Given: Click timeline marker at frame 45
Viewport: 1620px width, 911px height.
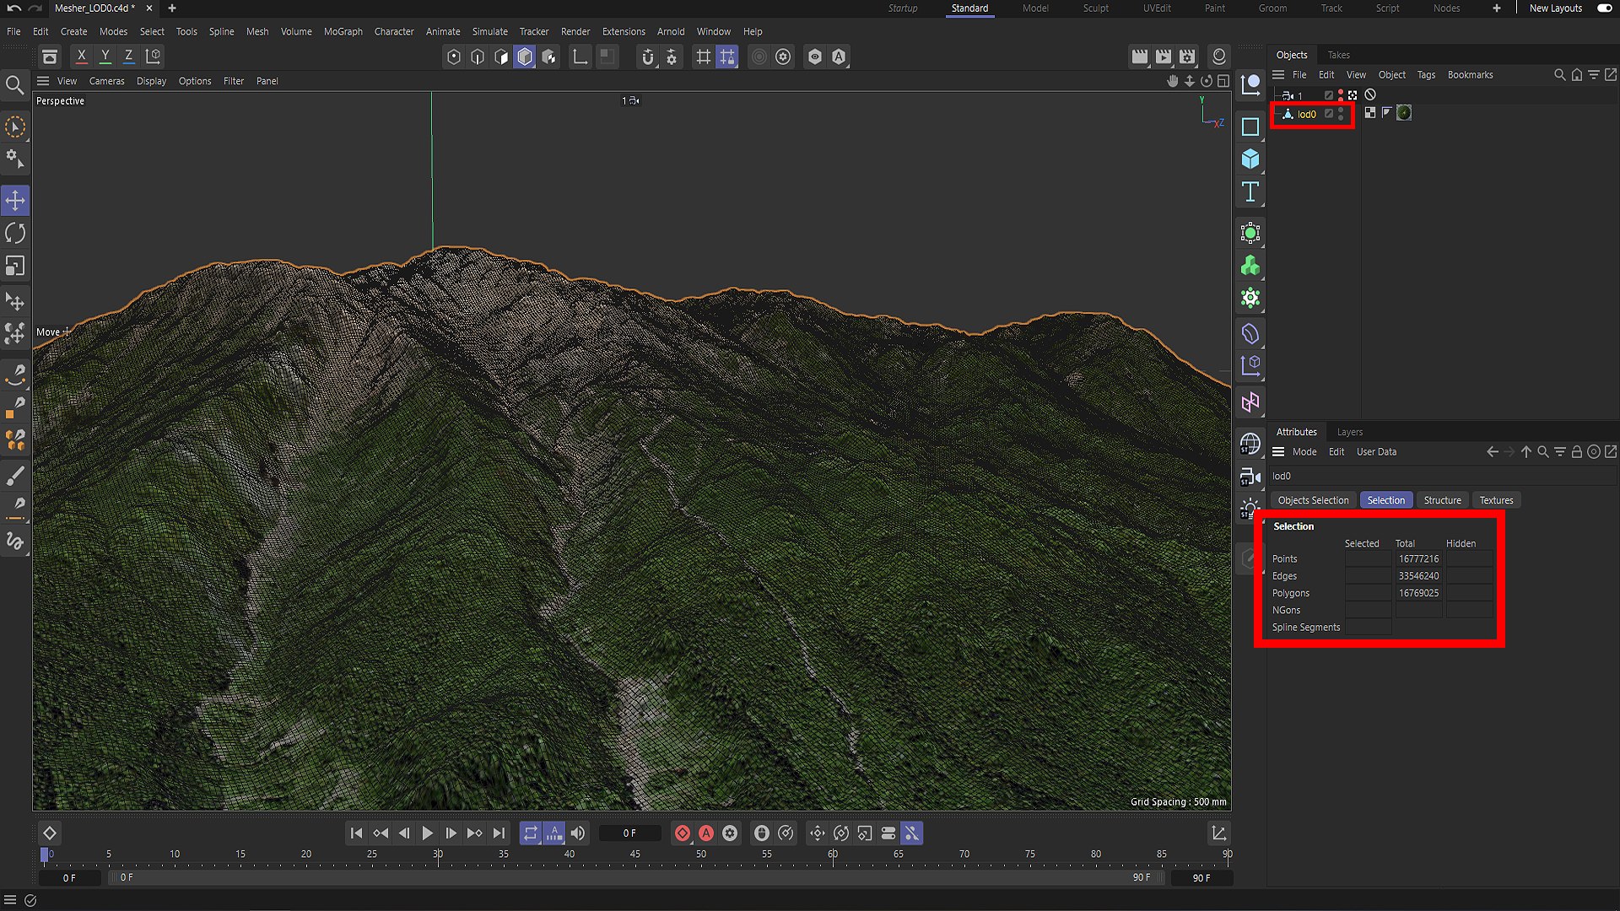Looking at the screenshot, I should tap(634, 854).
